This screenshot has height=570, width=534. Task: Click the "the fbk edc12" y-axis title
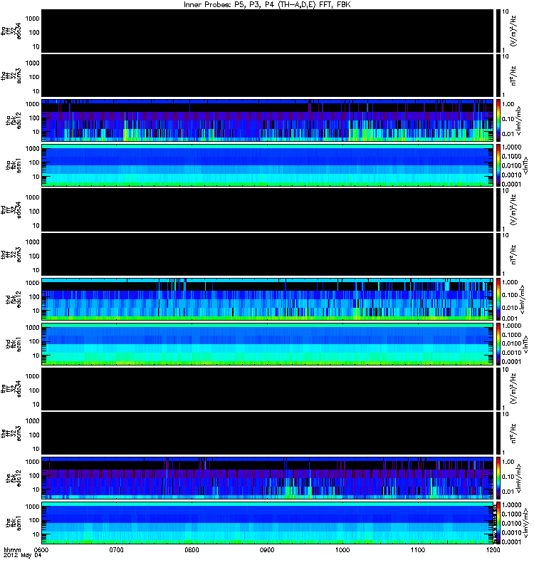point(14,477)
